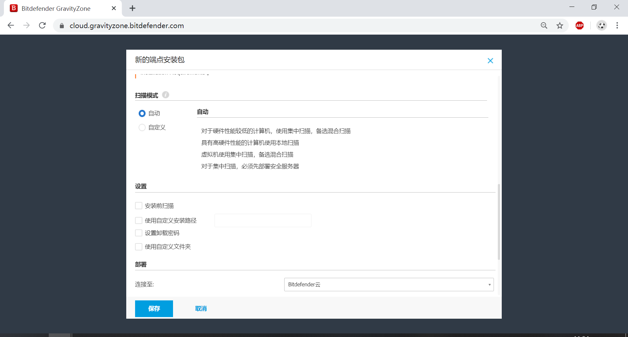Click the dialog vertical scrollbar
628x337 pixels.
pyautogui.click(x=499, y=222)
